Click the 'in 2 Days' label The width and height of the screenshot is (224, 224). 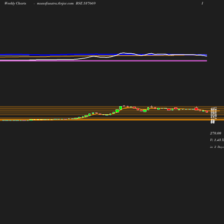click(217, 147)
